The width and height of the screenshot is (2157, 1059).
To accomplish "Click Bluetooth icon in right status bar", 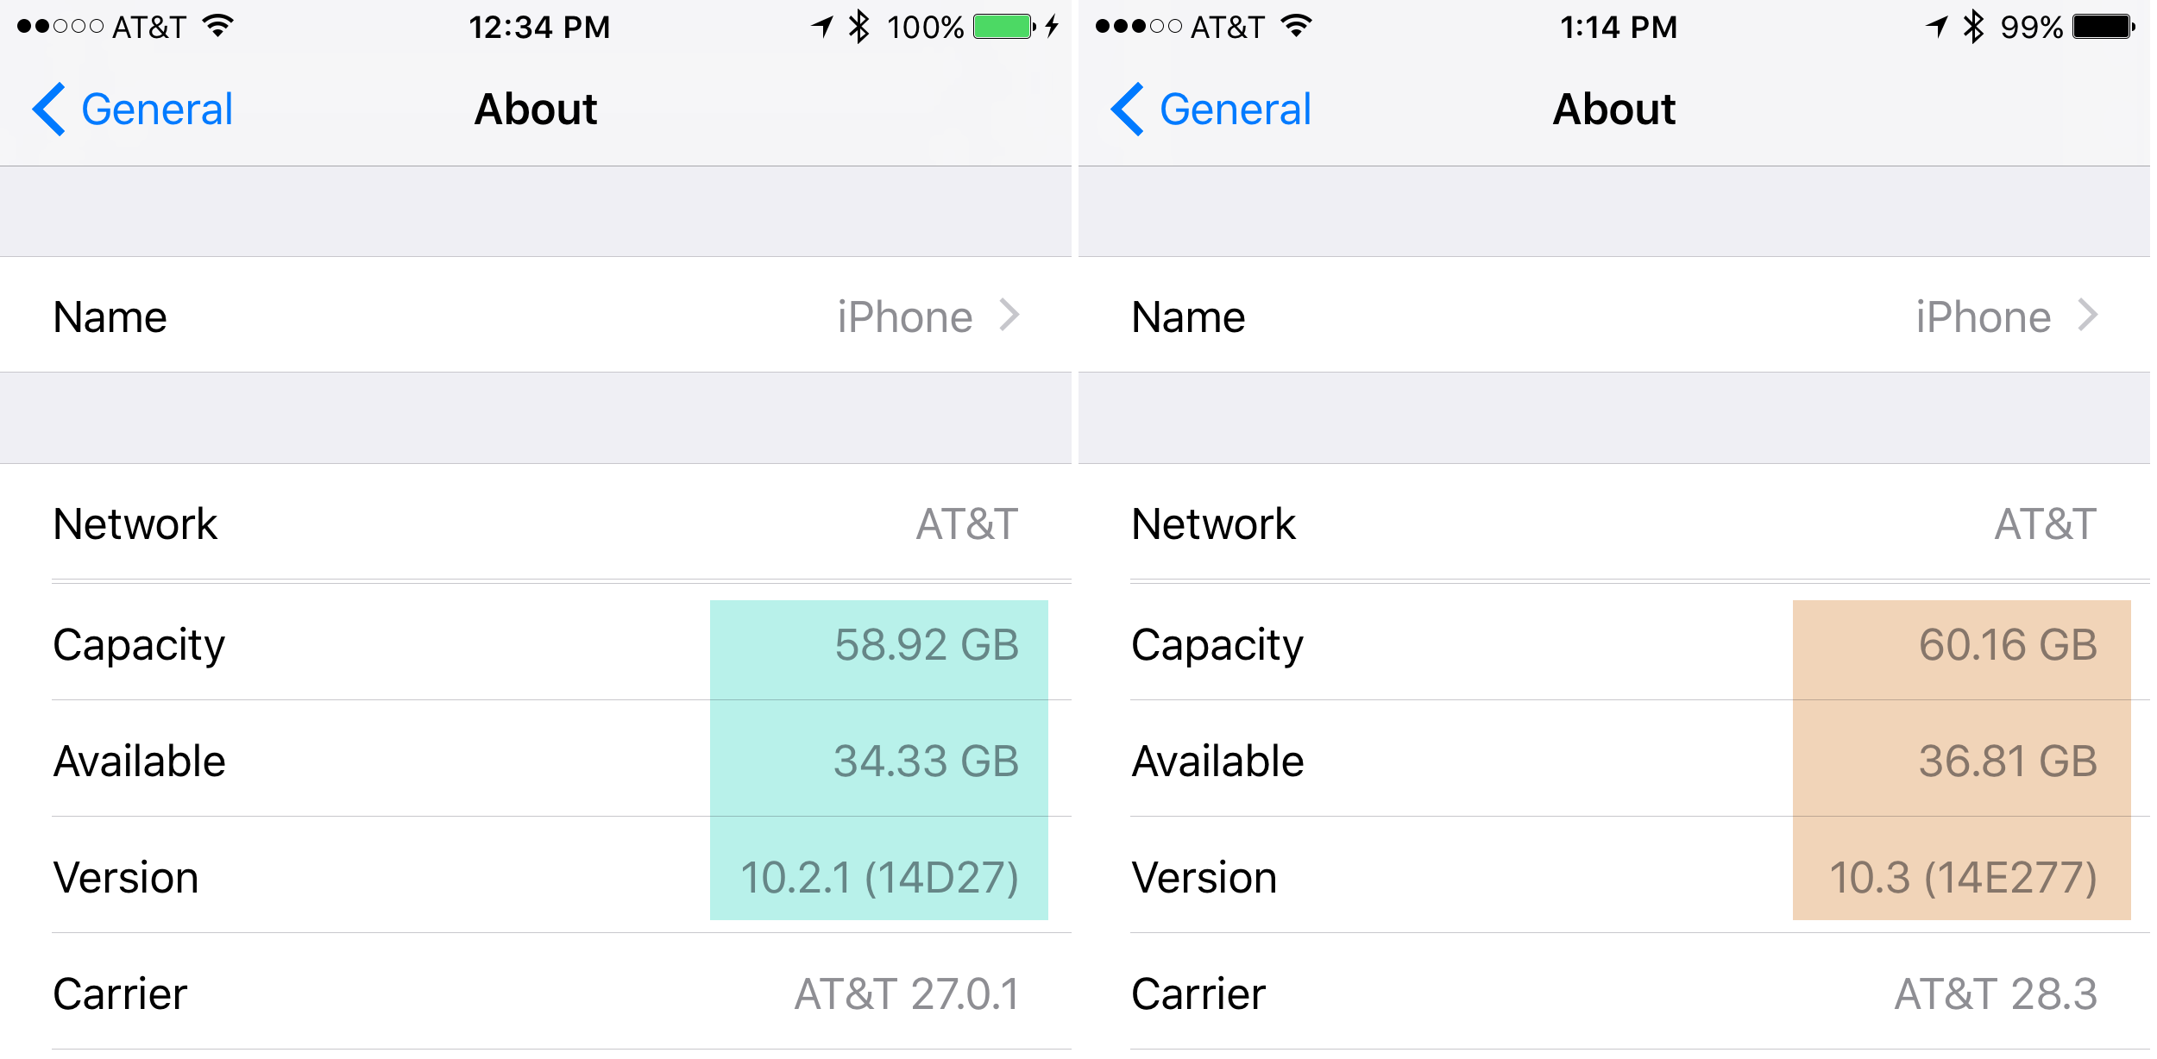I will click(1973, 27).
